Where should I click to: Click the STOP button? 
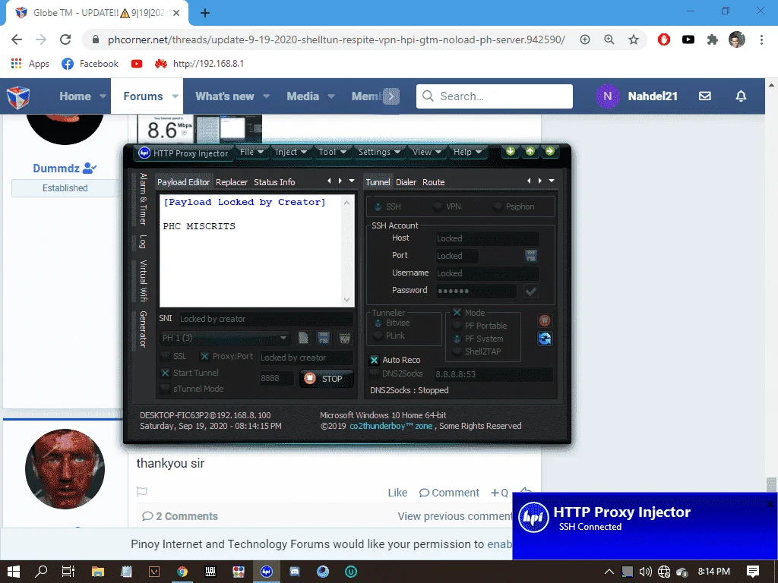(327, 379)
